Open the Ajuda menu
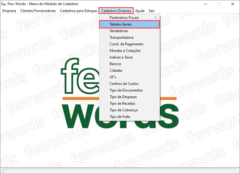Screen dimensions: 240x174 click(140, 11)
